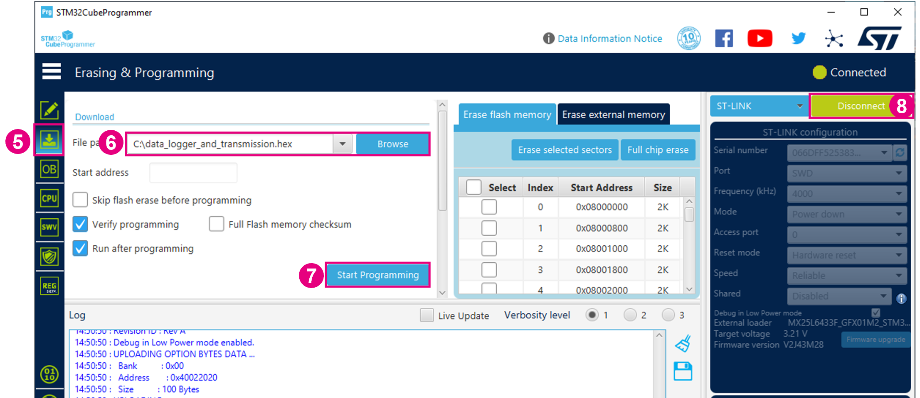Toggle Skip flash erase before programming
920x398 pixels.
click(x=80, y=200)
